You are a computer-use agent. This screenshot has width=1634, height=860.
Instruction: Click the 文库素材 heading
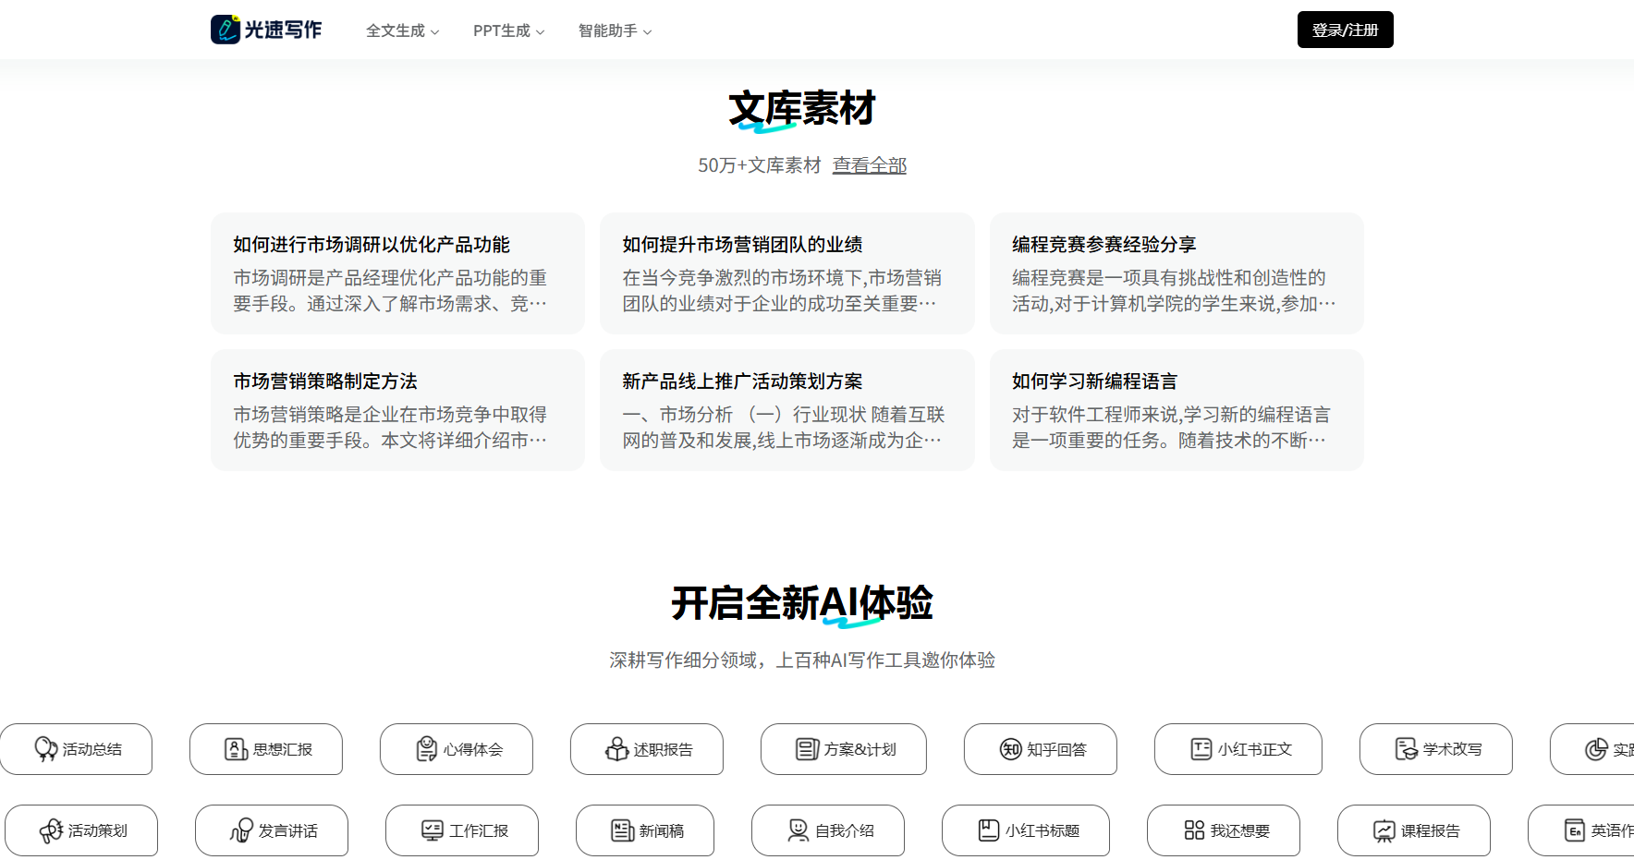click(802, 109)
